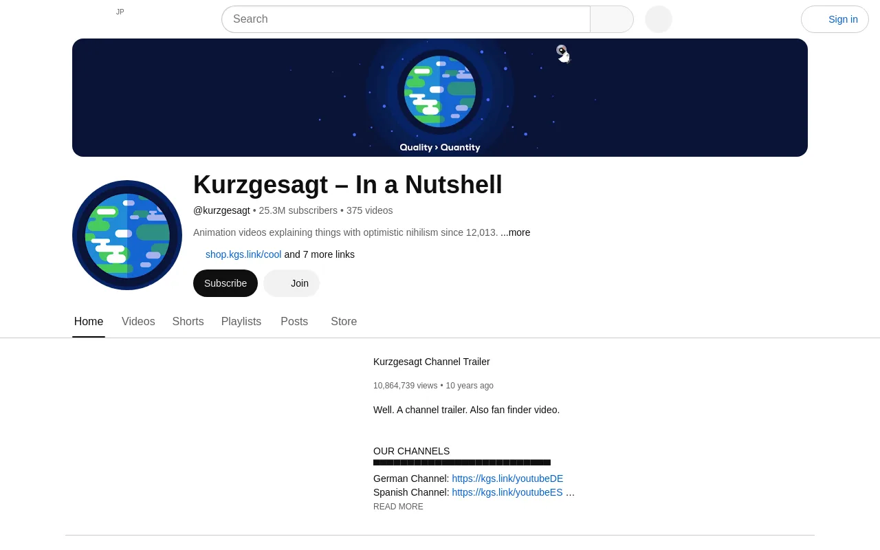
Task: Open the shop.kgs.link/cool link
Action: click(243, 254)
